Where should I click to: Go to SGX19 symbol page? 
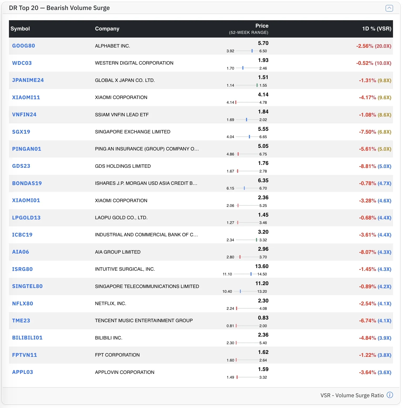point(21,132)
